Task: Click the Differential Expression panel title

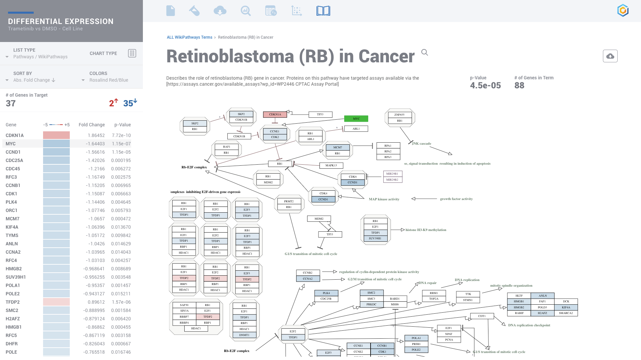Action: click(x=61, y=21)
